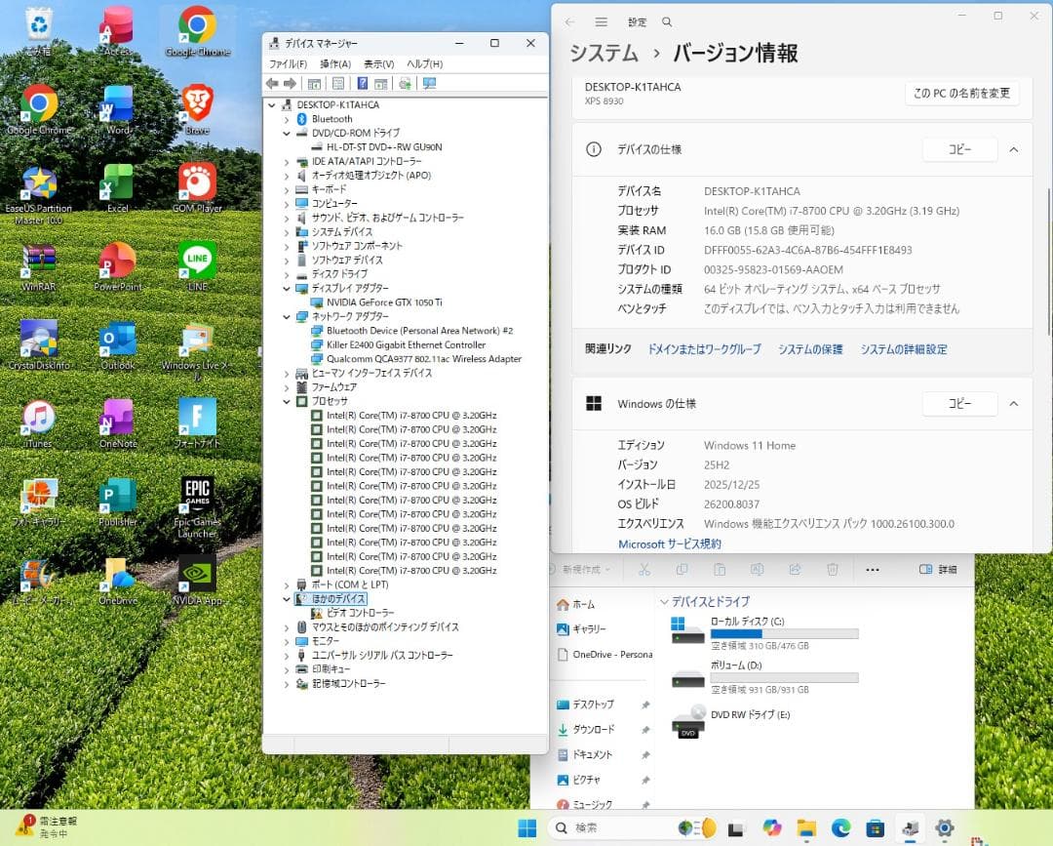Viewport: 1053px width, 846px height.
Task: Select Killer E2400 Gigabit Ethernet Controller
Action: tap(406, 344)
